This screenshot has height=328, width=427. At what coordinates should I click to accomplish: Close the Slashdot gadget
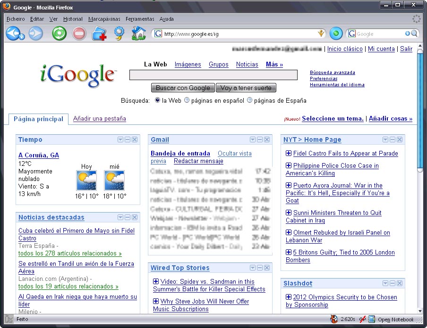coord(400,283)
